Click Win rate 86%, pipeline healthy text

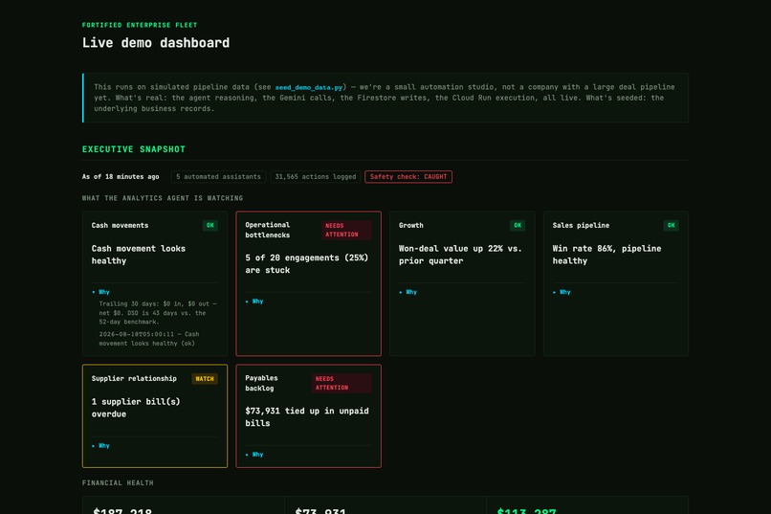606,255
